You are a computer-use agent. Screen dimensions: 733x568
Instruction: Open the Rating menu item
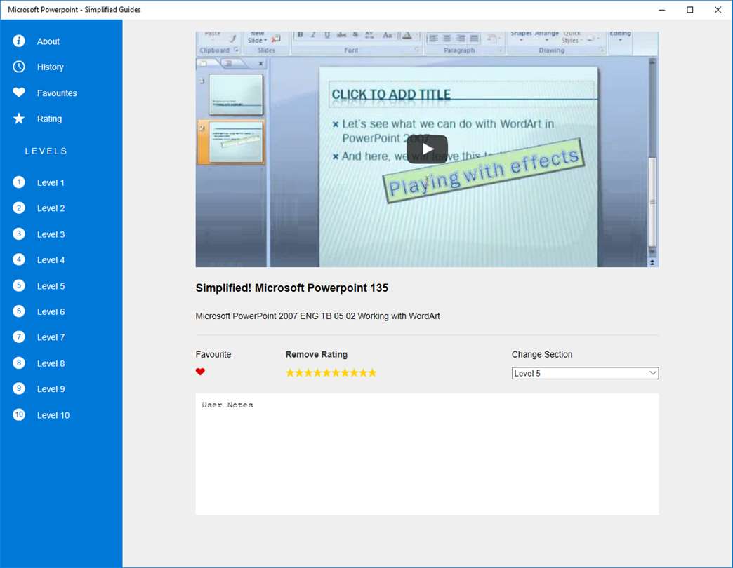point(49,119)
